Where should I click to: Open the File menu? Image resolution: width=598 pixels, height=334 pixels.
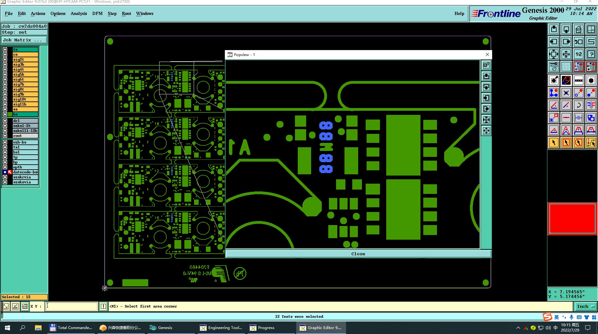tap(9, 14)
